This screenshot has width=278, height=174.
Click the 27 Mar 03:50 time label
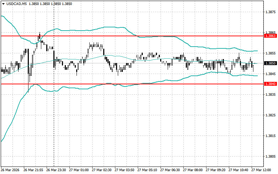tap(125, 170)
